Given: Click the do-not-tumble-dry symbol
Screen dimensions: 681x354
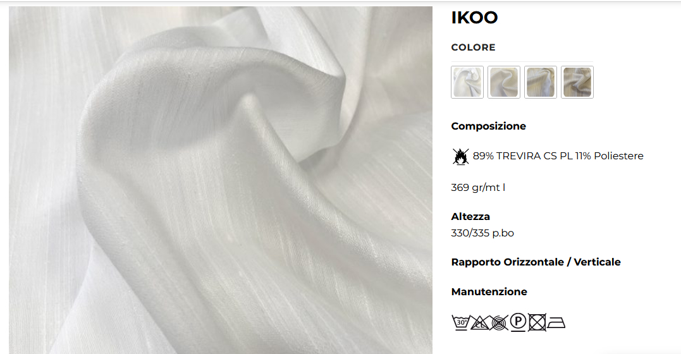Looking at the screenshot, I should [537, 323].
